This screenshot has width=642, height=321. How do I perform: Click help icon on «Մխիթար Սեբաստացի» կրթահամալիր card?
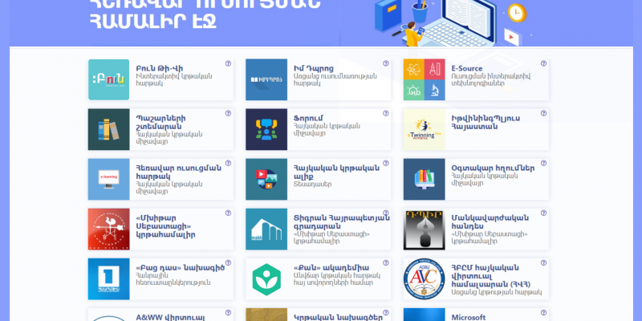click(x=228, y=213)
